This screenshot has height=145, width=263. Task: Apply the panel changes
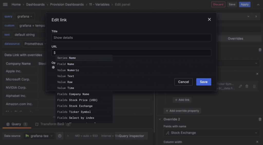point(245,5)
